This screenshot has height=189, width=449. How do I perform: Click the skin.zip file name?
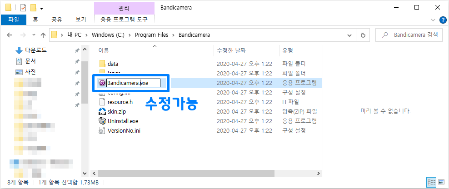[117, 111]
